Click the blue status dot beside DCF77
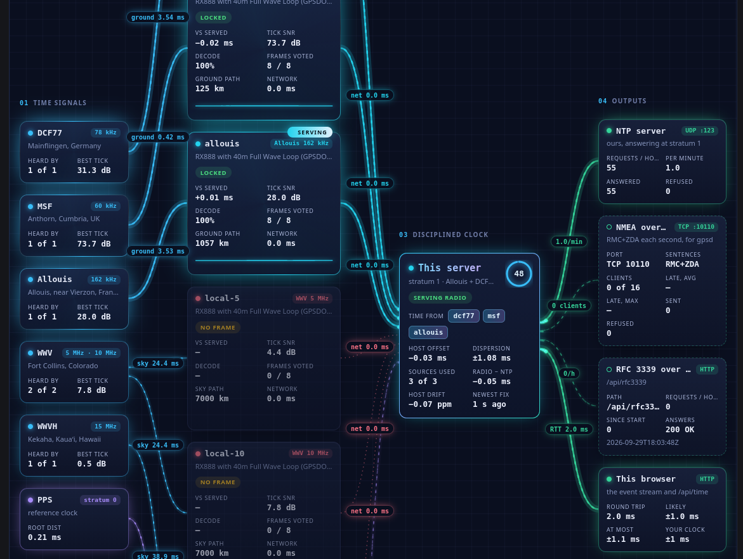The width and height of the screenshot is (743, 559). (30, 133)
